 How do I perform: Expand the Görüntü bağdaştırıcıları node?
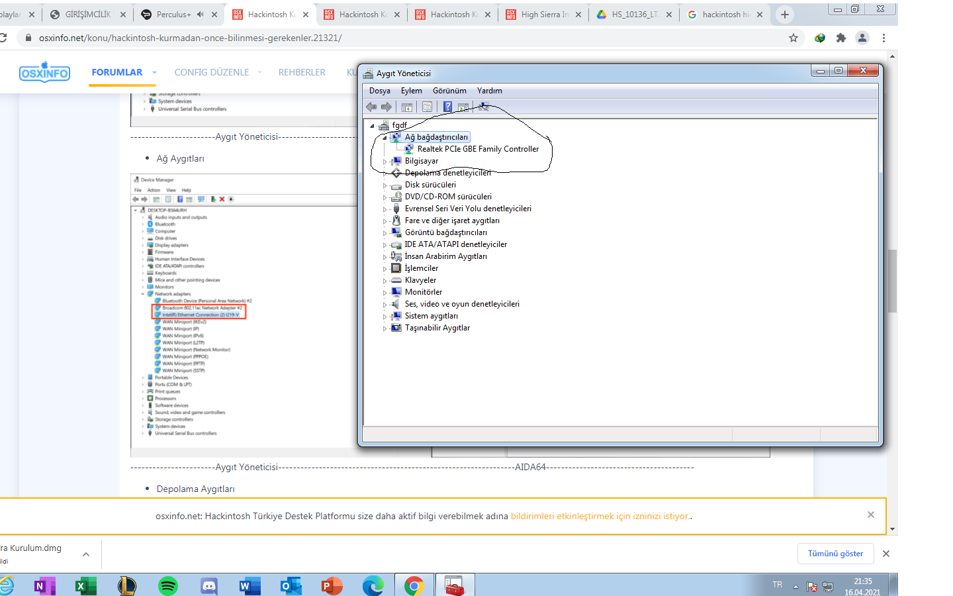385,233
